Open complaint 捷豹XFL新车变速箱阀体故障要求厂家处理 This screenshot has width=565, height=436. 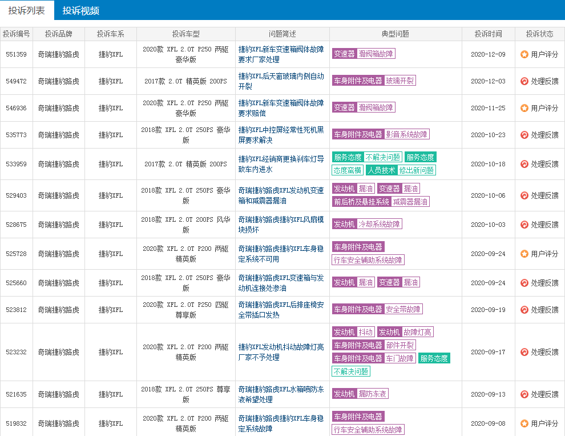(x=281, y=54)
